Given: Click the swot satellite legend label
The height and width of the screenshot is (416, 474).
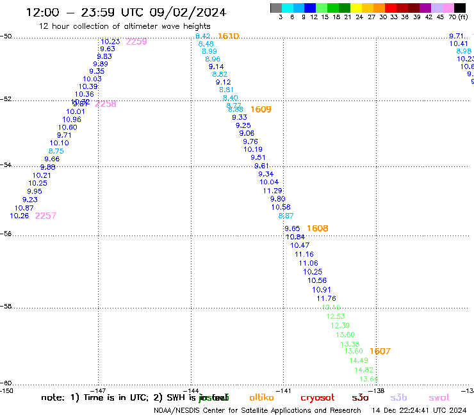Looking at the screenshot, I should (439, 397).
